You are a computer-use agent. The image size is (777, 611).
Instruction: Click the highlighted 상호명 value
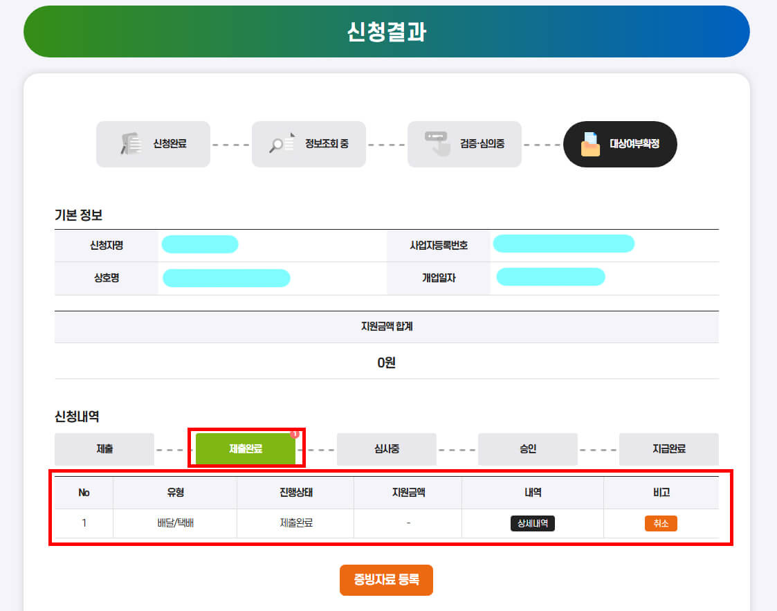(x=226, y=278)
